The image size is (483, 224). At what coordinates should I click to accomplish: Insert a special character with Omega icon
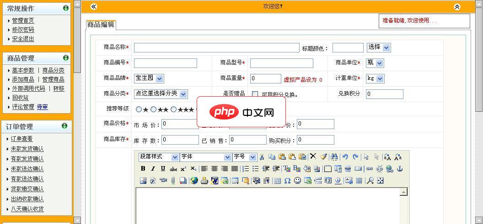(x=287, y=181)
